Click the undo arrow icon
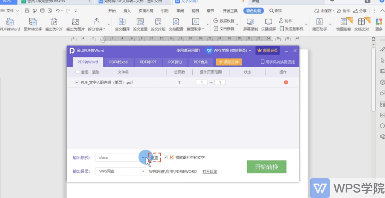Image resolution: width=385 pixels, height=198 pixels. (58, 11)
